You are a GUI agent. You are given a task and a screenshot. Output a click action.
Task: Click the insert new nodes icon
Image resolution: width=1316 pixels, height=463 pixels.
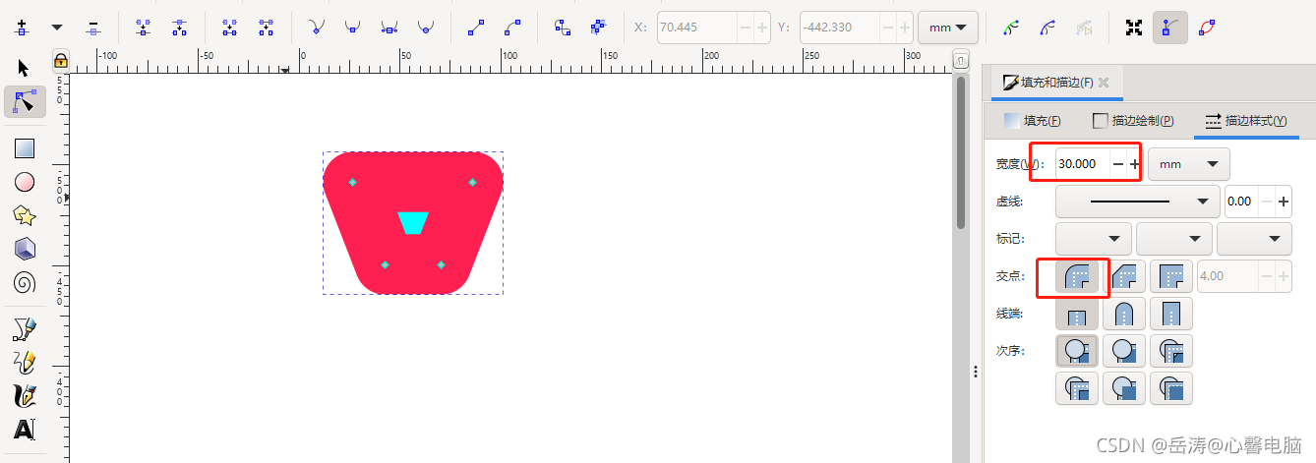[22, 28]
